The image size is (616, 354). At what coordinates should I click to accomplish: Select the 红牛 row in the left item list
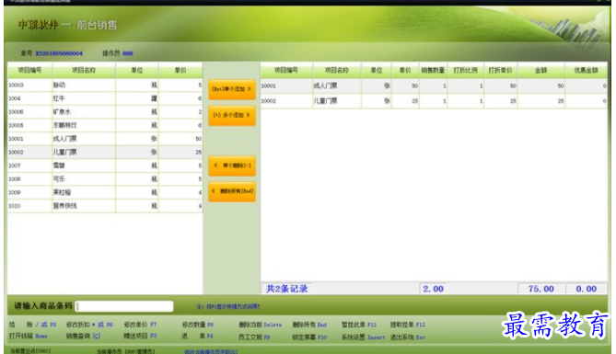(105, 98)
